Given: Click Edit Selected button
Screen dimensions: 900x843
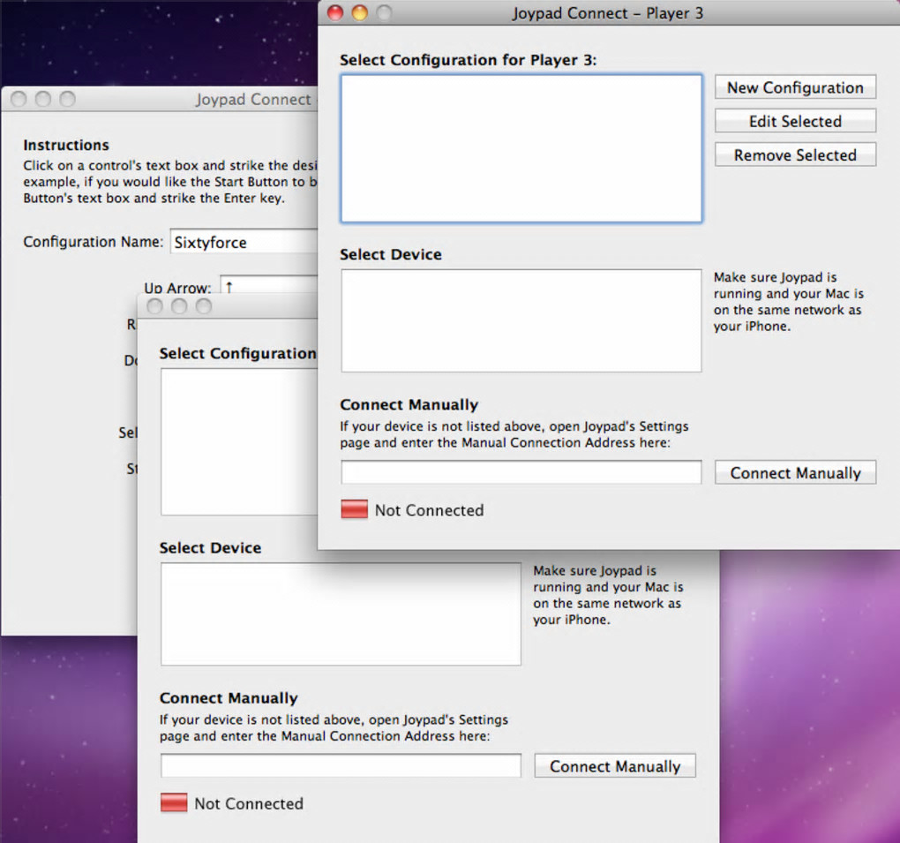Looking at the screenshot, I should click(795, 121).
